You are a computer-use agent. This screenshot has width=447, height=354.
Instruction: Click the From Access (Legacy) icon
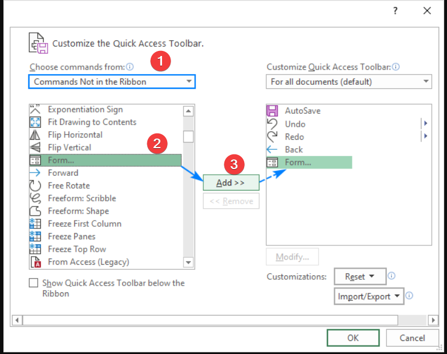tap(36, 262)
